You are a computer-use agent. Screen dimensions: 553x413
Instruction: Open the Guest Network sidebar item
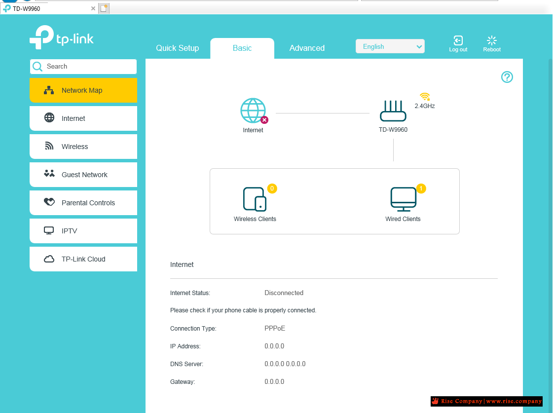coord(83,175)
